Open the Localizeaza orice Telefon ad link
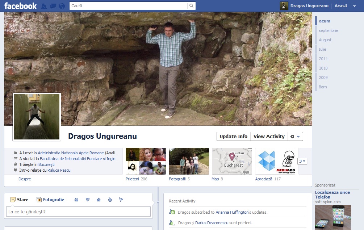 (x=332, y=195)
